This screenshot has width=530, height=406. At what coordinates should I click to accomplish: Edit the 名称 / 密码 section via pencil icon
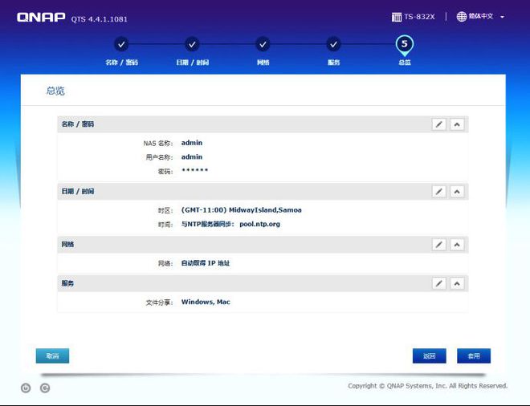pyautogui.click(x=438, y=124)
